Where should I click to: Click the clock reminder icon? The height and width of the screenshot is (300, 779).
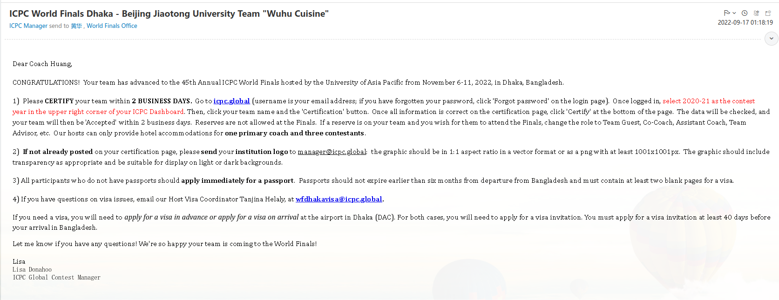tap(745, 13)
